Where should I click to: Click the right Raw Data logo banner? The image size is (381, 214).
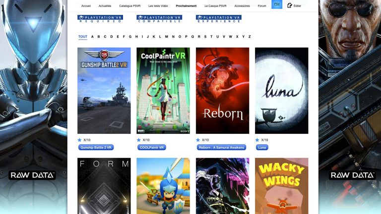pyautogui.click(x=352, y=175)
